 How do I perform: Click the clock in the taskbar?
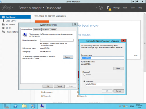click(139, 106)
